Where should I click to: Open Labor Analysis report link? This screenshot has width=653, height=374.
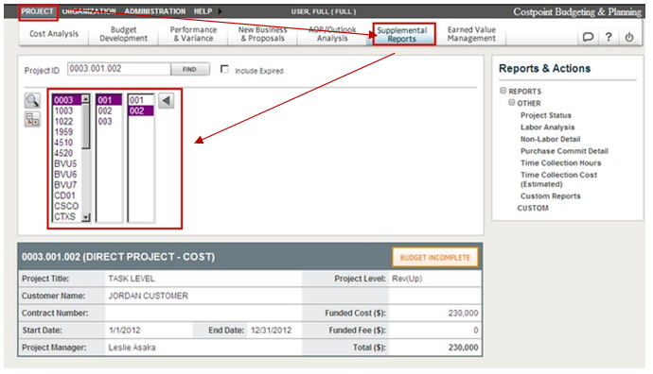pos(547,127)
